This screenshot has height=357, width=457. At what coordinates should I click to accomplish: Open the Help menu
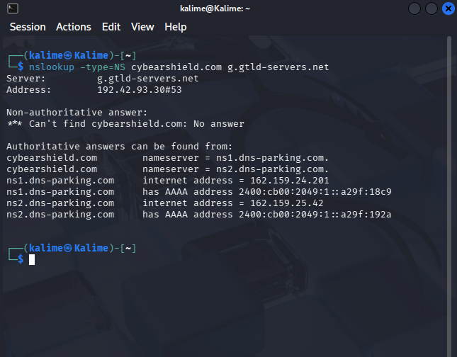pos(176,27)
